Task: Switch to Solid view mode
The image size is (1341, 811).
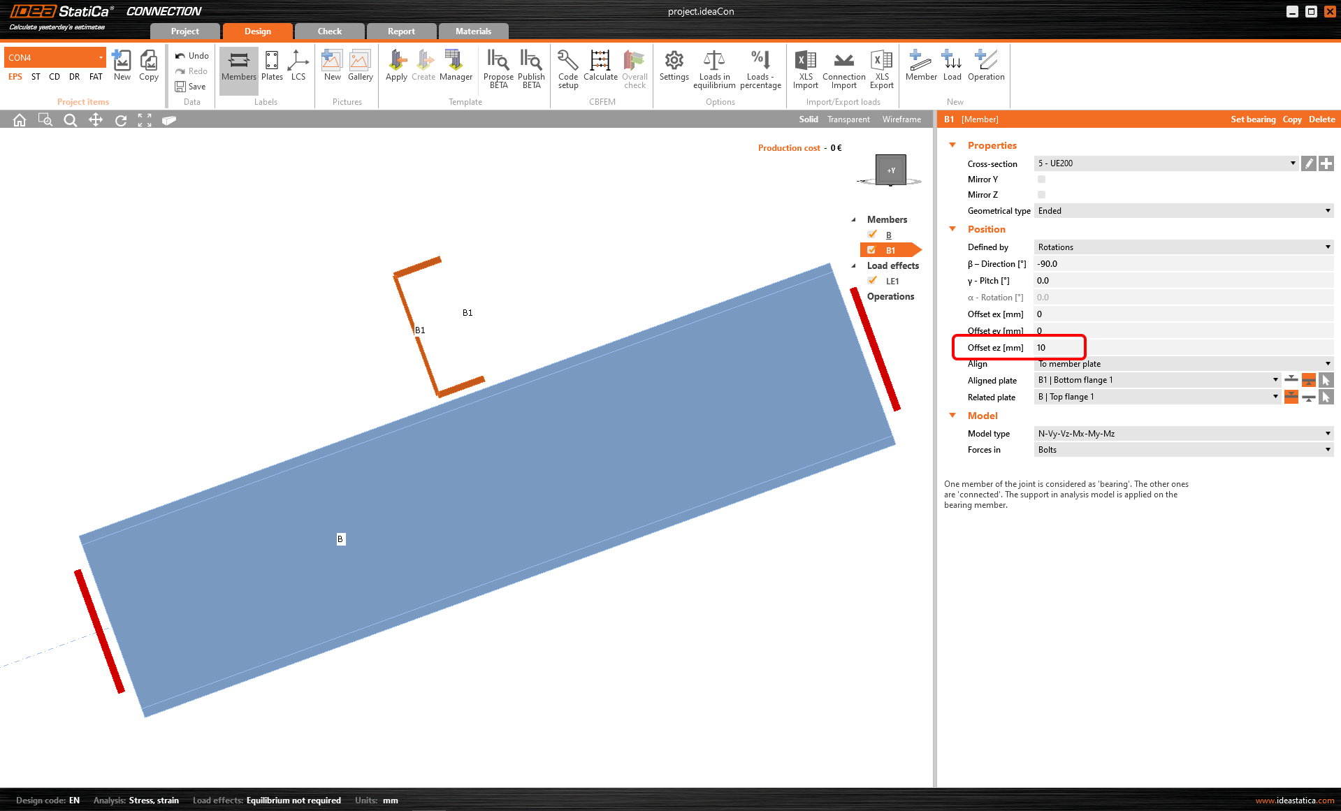Action: 809,119
